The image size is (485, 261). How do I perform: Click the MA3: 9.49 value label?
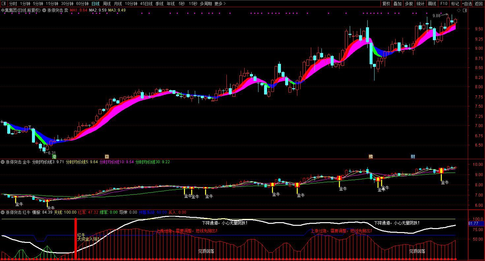tap(117, 10)
